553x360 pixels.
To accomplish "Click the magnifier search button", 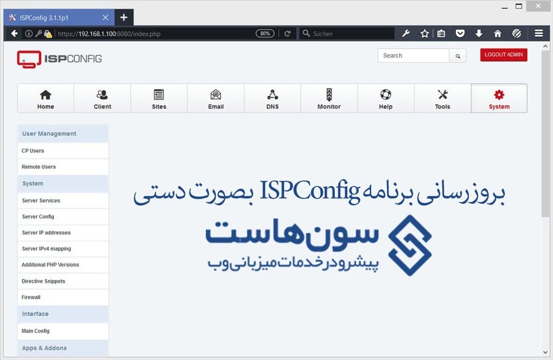I will coord(458,56).
